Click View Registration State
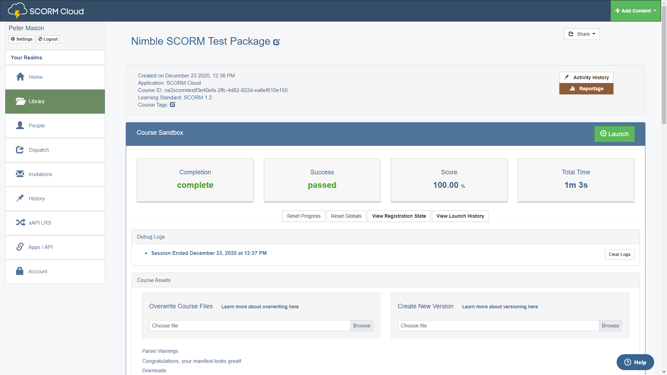This screenshot has height=375, width=667. [x=399, y=216]
